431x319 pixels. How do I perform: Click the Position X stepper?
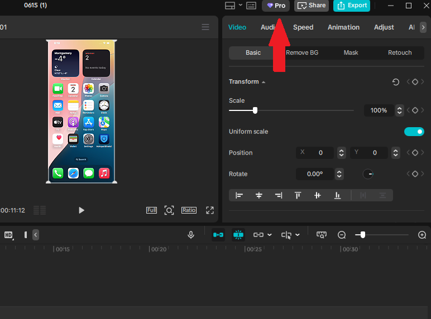[341, 153]
